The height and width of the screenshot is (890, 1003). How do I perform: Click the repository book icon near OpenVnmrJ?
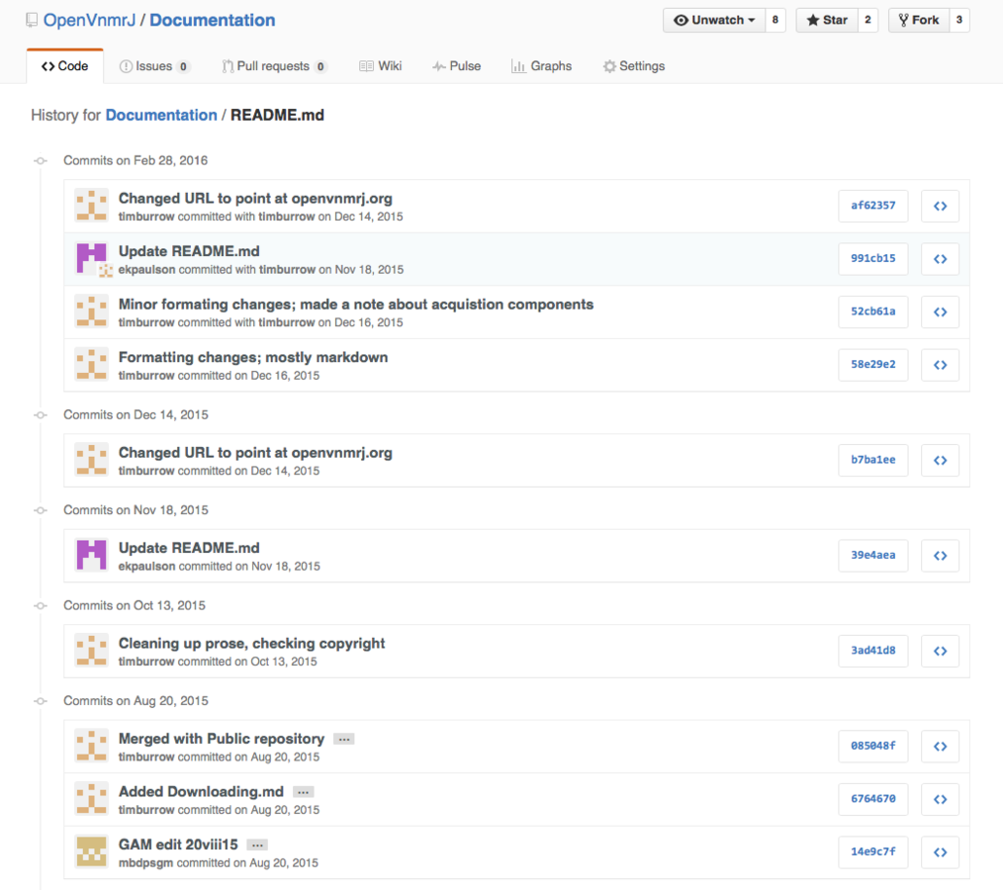click(x=32, y=21)
